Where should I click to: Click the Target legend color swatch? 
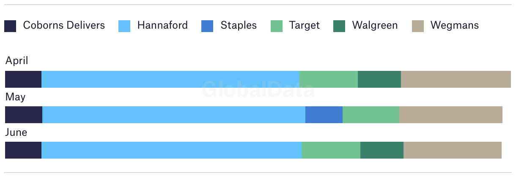277,26
